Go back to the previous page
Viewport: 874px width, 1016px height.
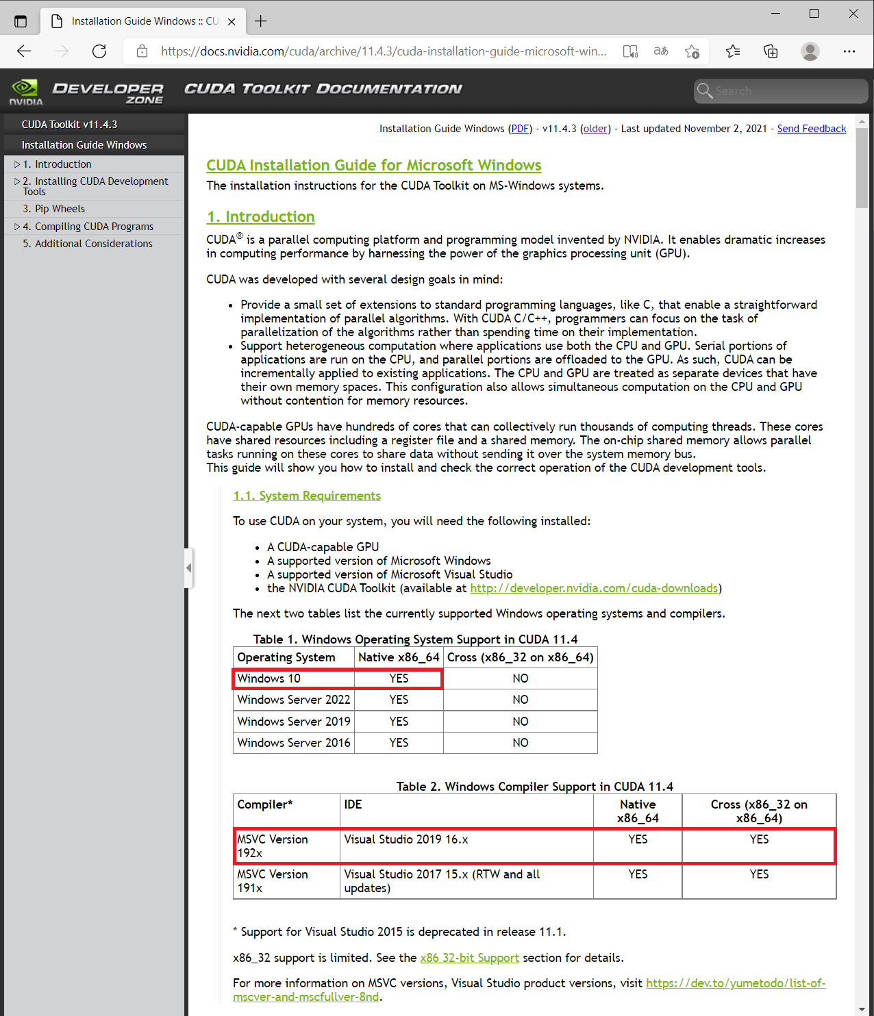(x=24, y=51)
